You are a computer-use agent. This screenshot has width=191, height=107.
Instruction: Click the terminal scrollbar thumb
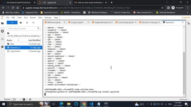[x=184, y=73]
